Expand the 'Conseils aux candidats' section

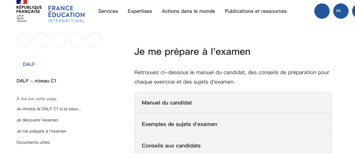[233, 146]
